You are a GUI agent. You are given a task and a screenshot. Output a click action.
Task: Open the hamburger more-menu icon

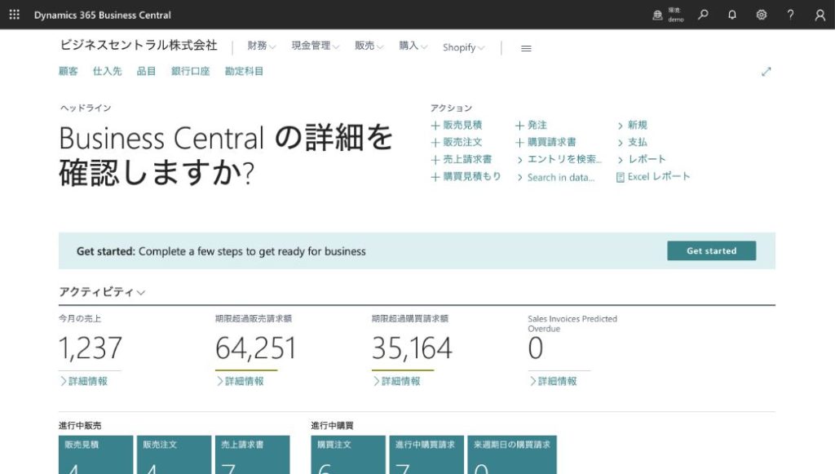(526, 48)
